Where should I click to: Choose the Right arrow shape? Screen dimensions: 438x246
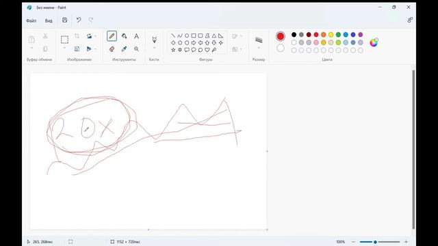pos(194,42)
